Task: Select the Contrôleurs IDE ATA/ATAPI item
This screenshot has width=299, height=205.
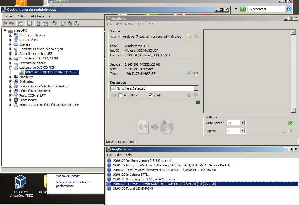Action: point(39,58)
